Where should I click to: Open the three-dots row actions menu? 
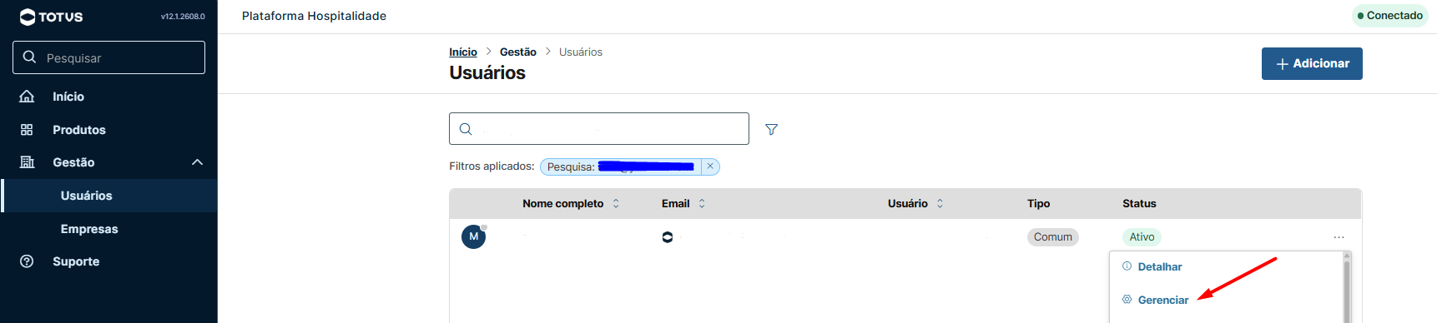(1339, 237)
